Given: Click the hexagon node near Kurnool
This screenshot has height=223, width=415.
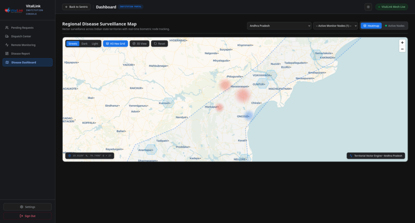Looking at the screenshot, I should coord(168,103).
